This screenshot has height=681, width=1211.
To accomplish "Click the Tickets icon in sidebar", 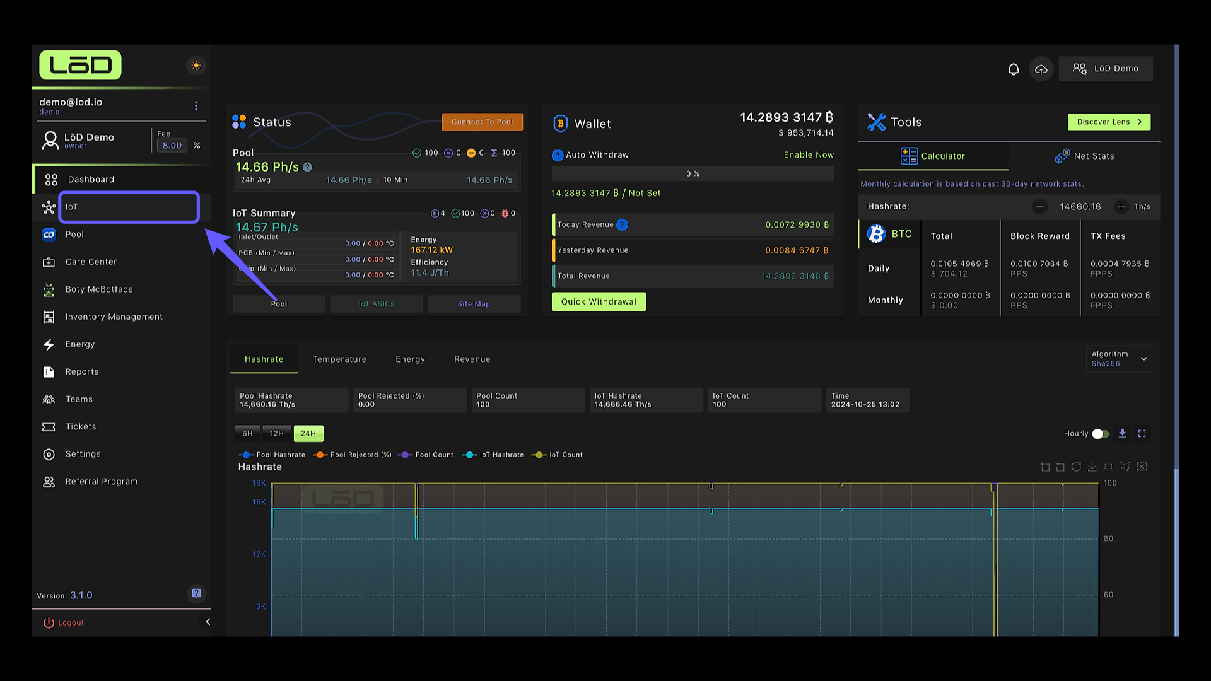I will pyautogui.click(x=49, y=427).
